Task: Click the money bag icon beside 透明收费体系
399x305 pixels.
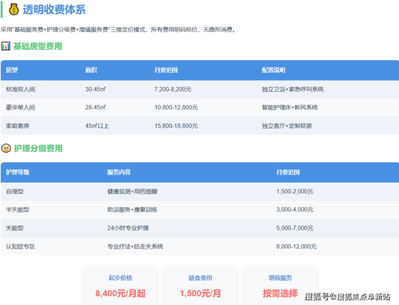Action: tap(13, 9)
